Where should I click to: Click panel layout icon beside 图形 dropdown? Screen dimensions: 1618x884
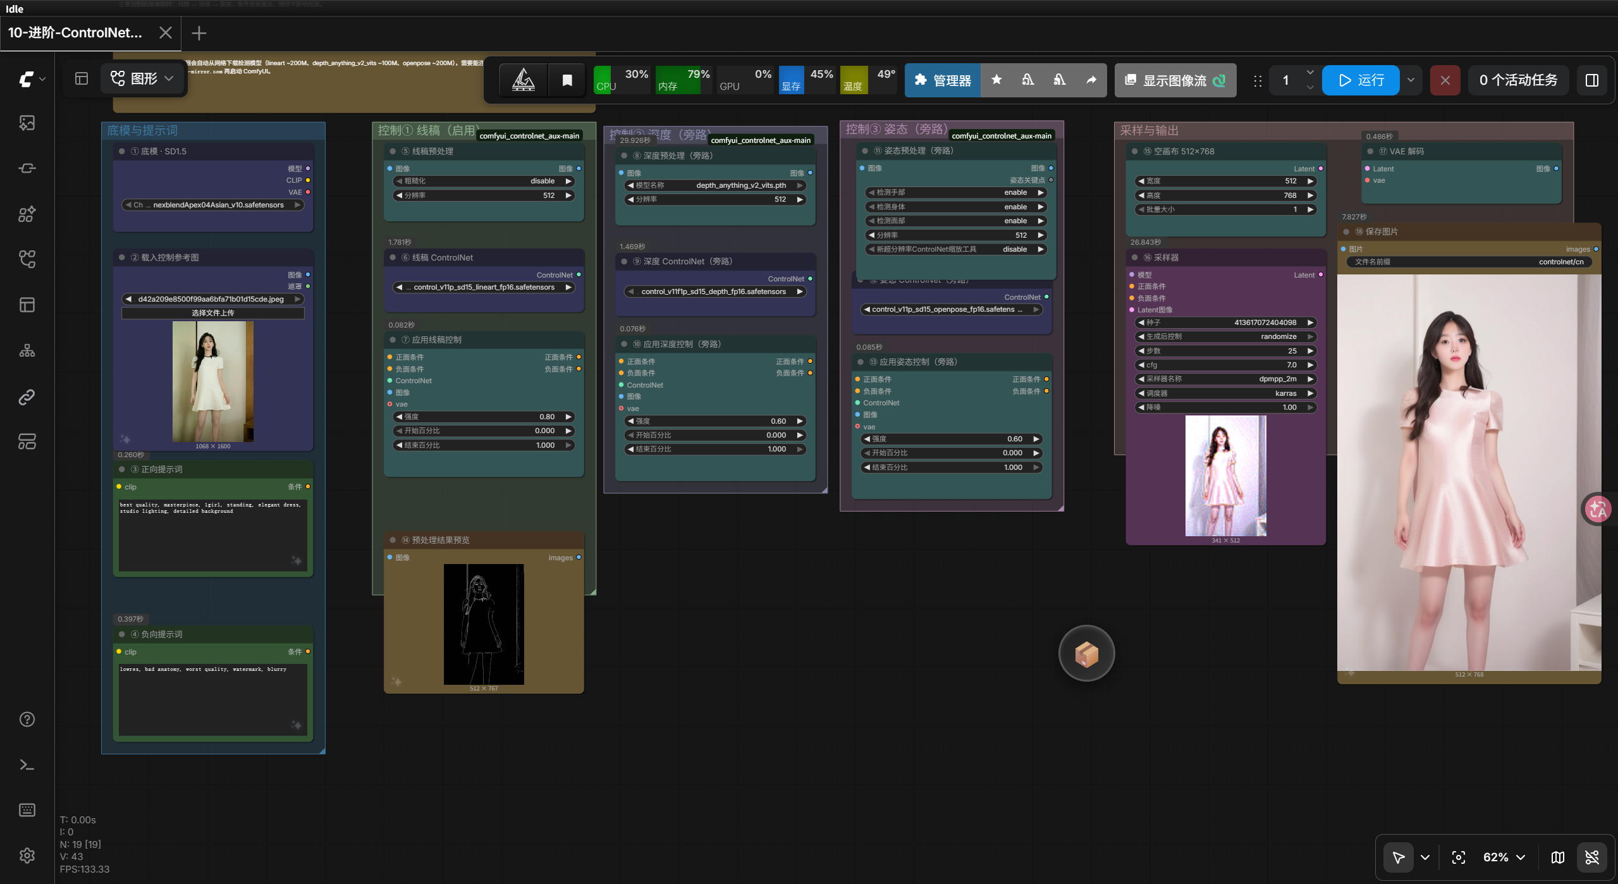(x=82, y=79)
